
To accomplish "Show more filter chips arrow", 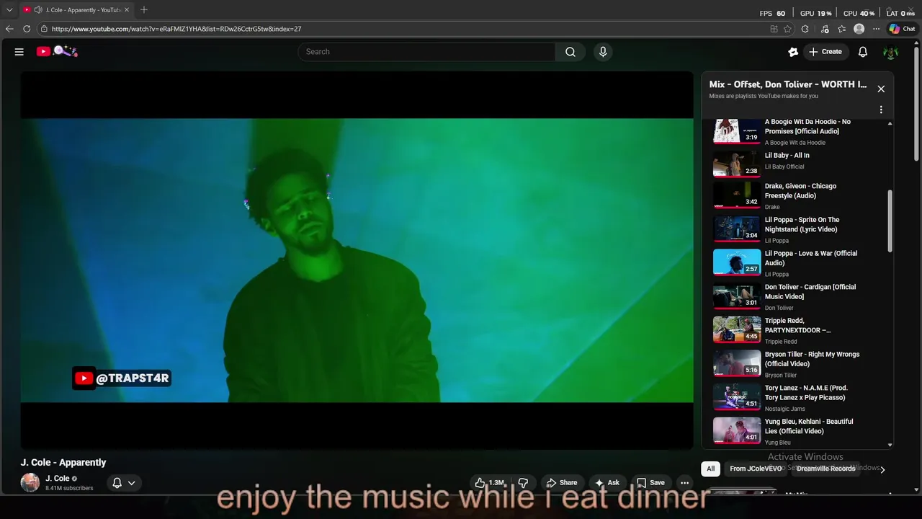I will pos(882,469).
